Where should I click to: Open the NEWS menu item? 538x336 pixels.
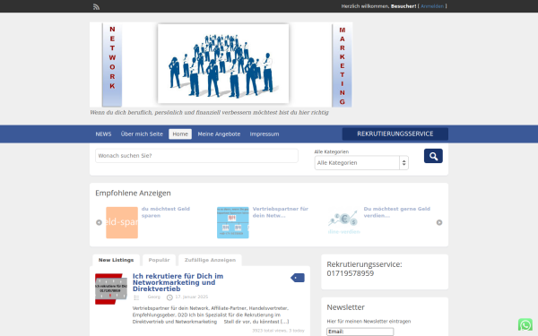click(x=103, y=134)
